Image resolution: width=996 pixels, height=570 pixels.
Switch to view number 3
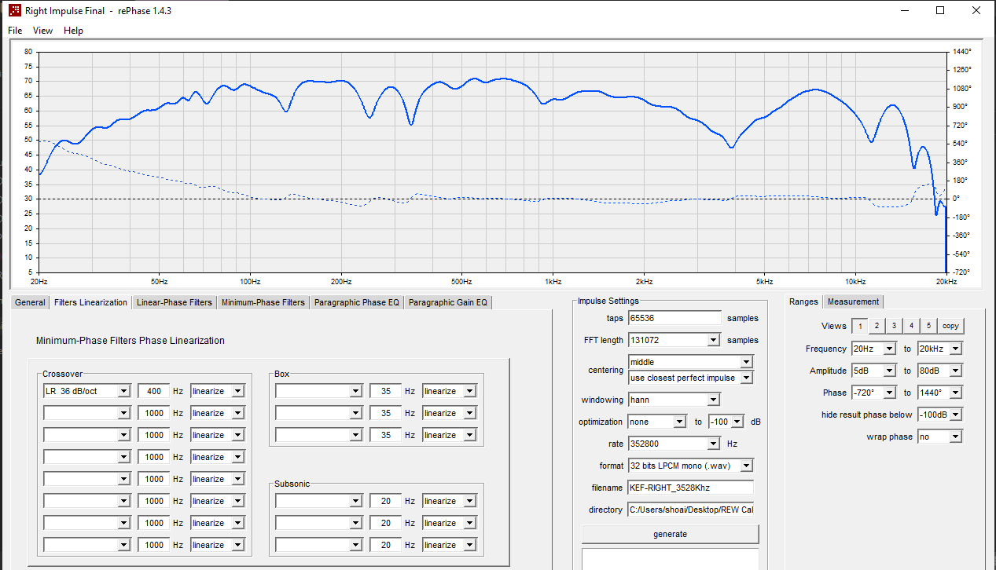tap(895, 326)
